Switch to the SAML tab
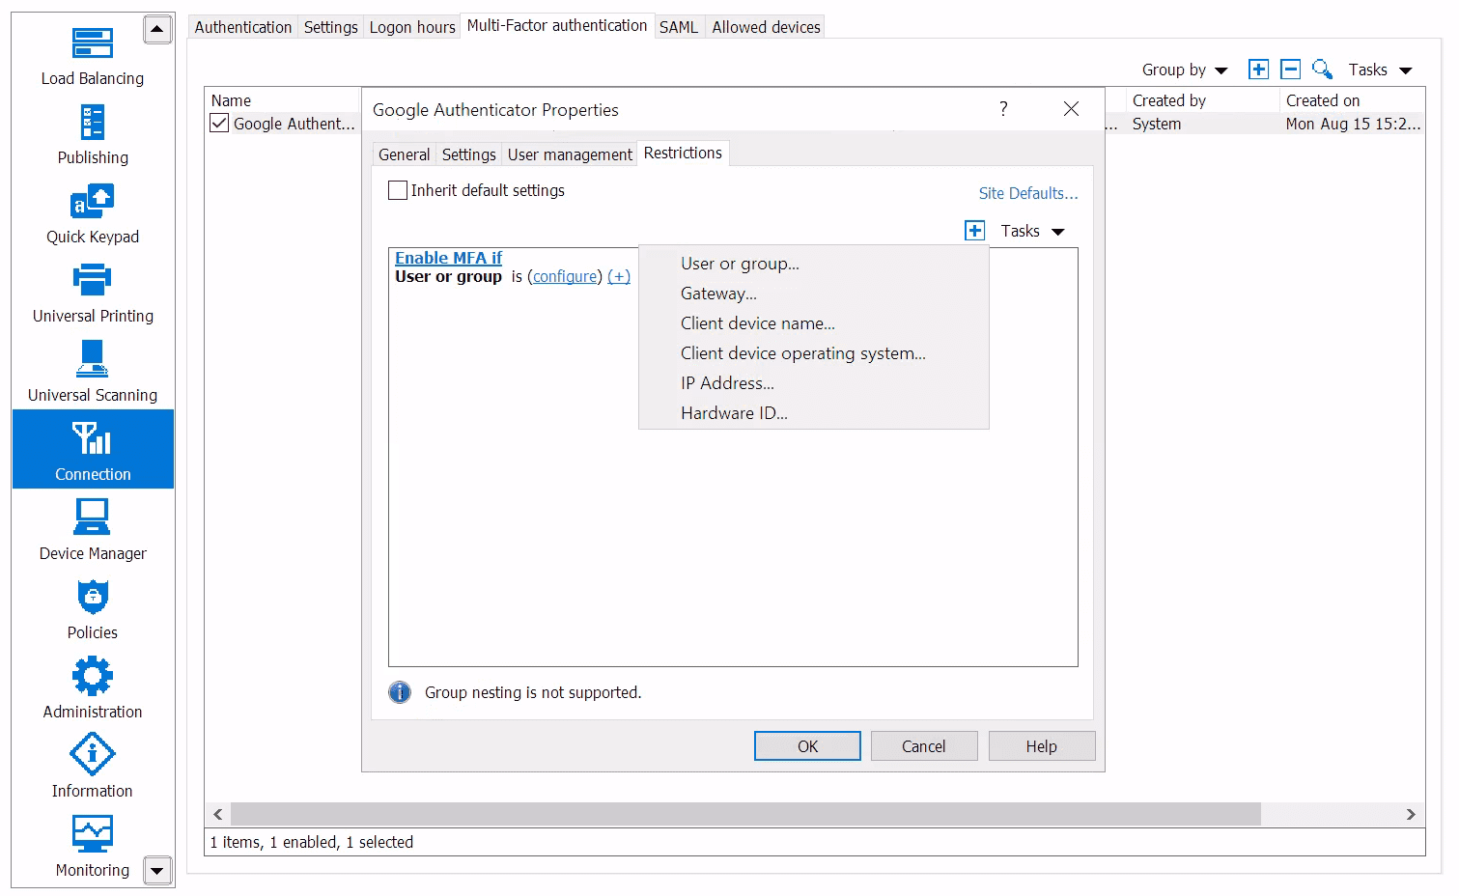 pyautogui.click(x=679, y=26)
